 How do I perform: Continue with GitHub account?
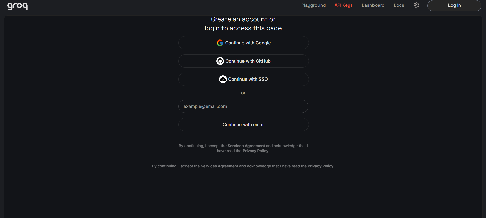pyautogui.click(x=243, y=61)
